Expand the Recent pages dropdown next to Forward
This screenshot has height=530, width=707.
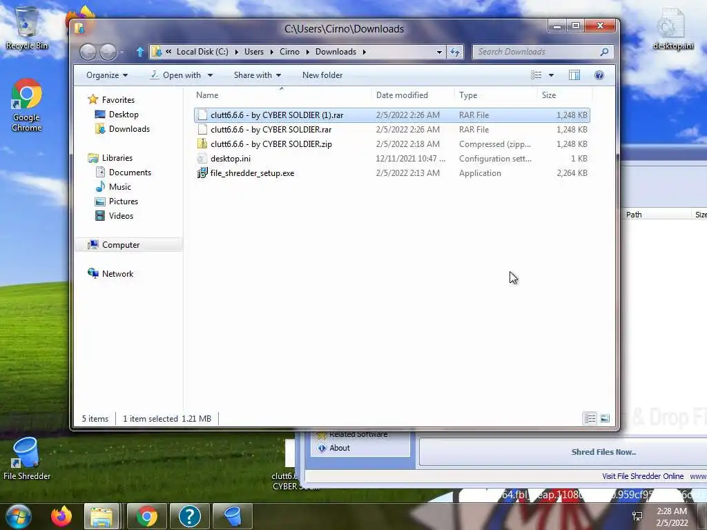click(122, 52)
